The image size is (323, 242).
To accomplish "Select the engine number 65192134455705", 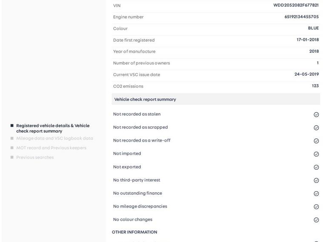I will (x=301, y=17).
